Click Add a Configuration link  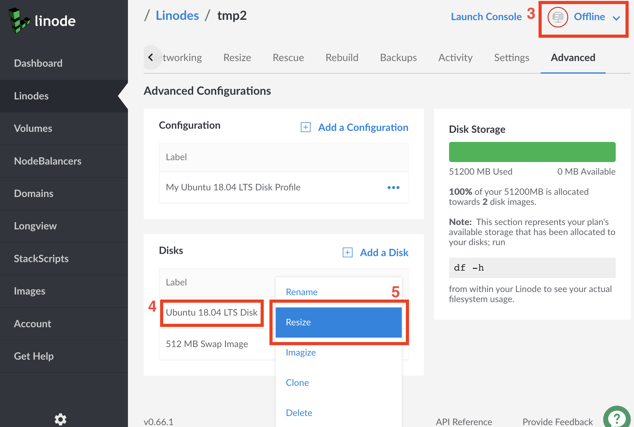point(363,127)
